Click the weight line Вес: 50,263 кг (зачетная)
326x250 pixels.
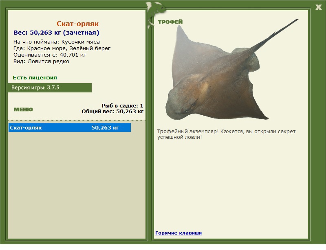pyautogui.click(x=56, y=33)
